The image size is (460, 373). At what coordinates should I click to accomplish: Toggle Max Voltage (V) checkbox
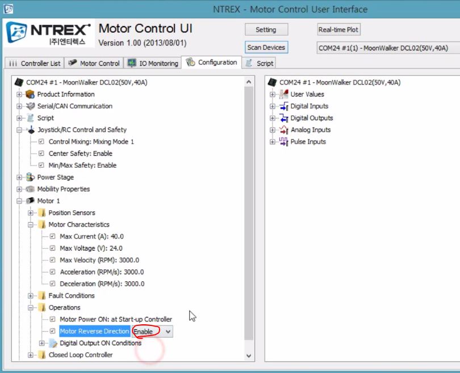point(52,248)
